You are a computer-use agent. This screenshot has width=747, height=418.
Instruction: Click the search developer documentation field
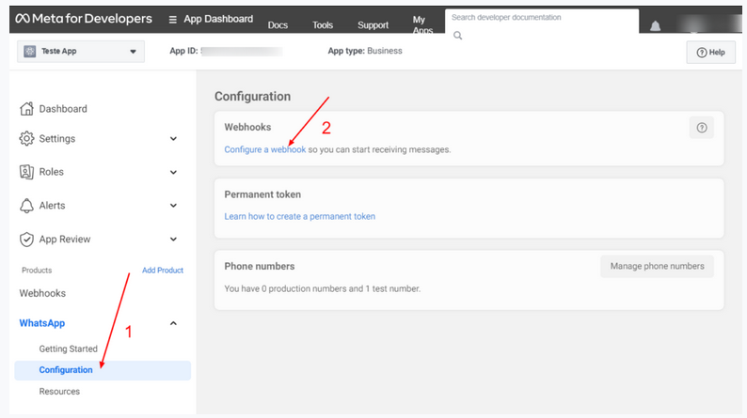pyautogui.click(x=541, y=18)
